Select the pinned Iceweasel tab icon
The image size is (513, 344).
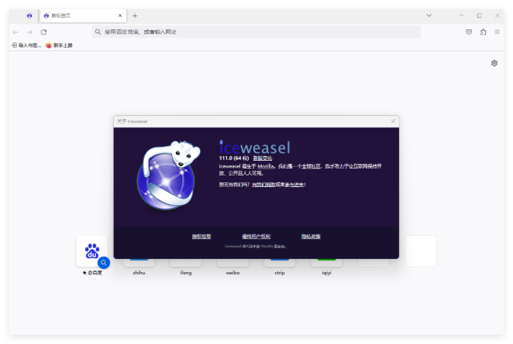[x=29, y=15]
